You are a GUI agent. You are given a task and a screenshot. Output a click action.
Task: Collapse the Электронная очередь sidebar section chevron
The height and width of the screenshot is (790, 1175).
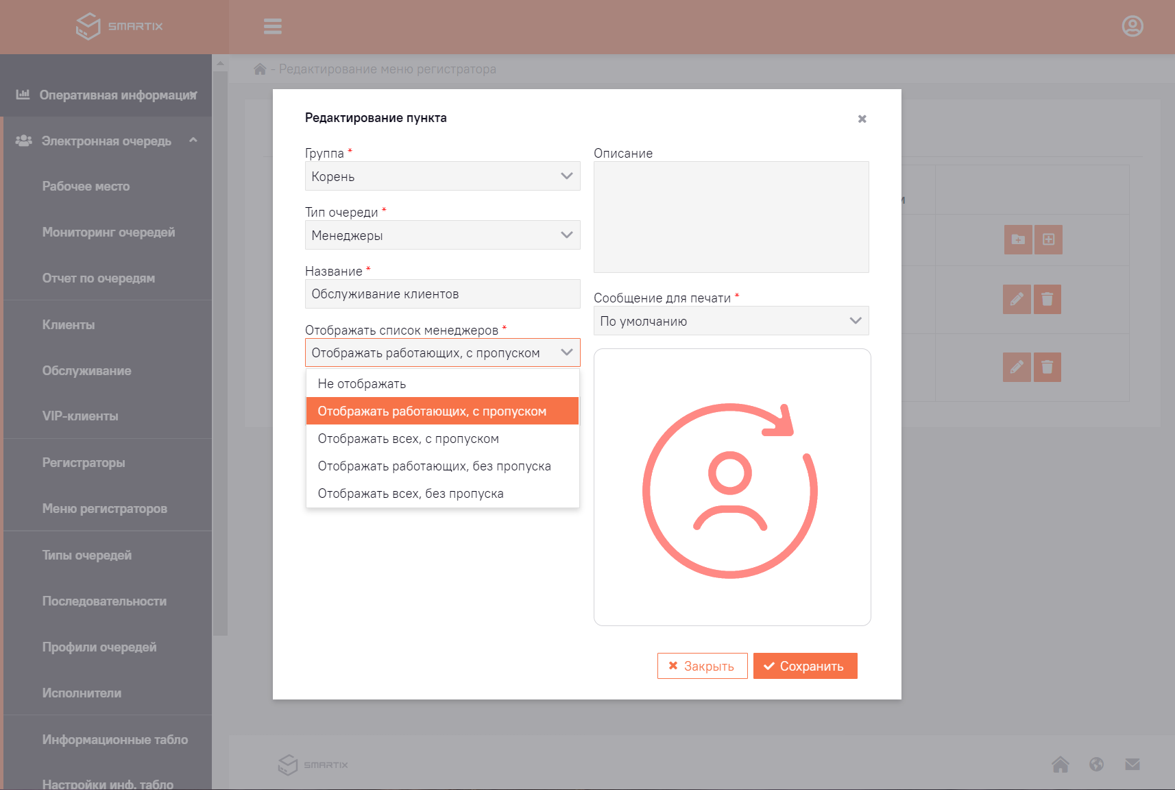tap(193, 140)
